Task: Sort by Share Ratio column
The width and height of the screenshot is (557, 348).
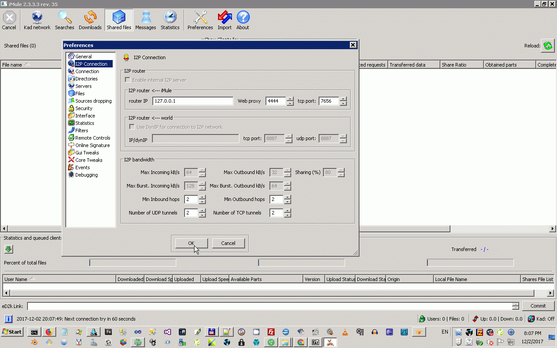Action: coord(462,64)
